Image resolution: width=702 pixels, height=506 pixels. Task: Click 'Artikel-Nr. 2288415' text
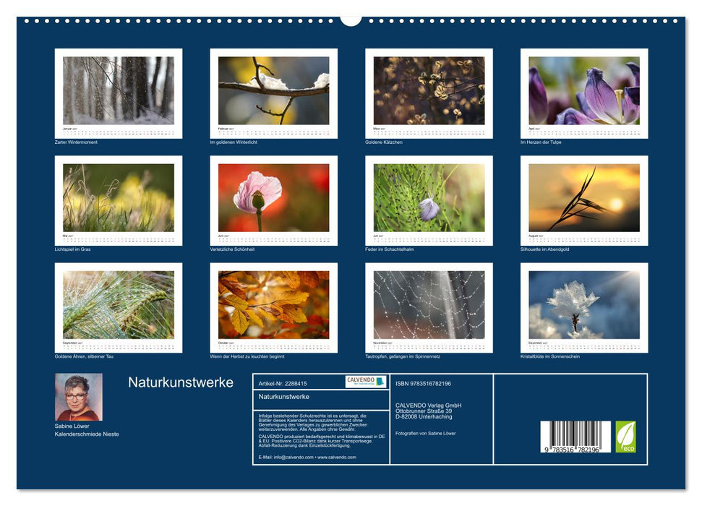pos(283,384)
